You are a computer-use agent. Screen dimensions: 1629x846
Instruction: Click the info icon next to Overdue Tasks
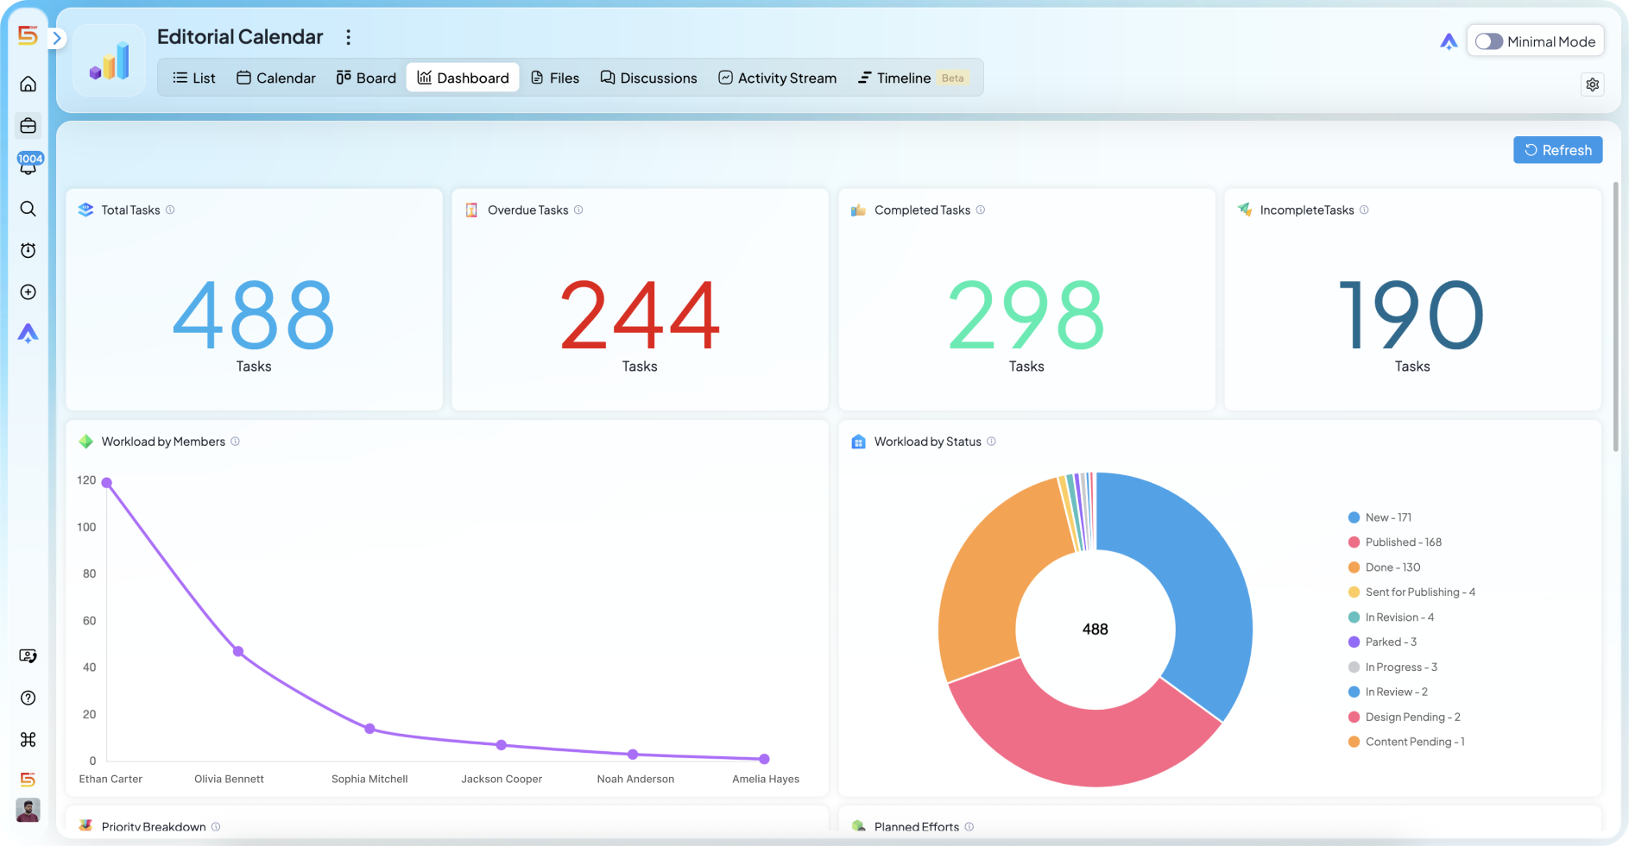pyautogui.click(x=578, y=210)
